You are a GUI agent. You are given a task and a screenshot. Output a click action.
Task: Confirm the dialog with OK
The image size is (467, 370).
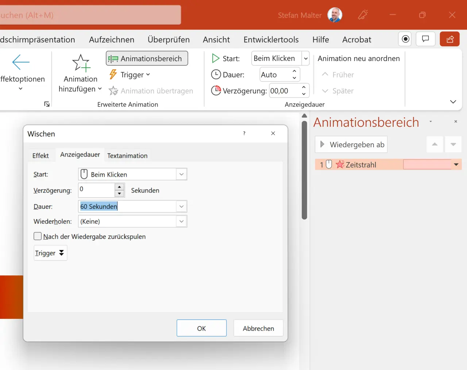click(x=201, y=328)
